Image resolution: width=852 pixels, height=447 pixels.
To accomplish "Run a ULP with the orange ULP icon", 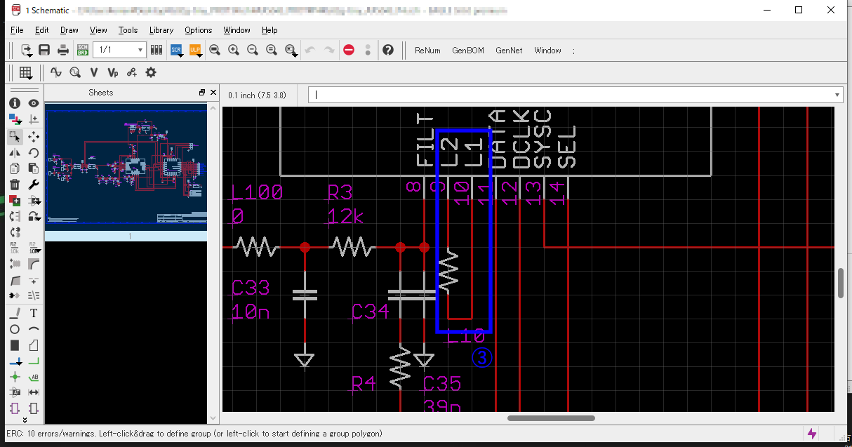I will click(195, 51).
